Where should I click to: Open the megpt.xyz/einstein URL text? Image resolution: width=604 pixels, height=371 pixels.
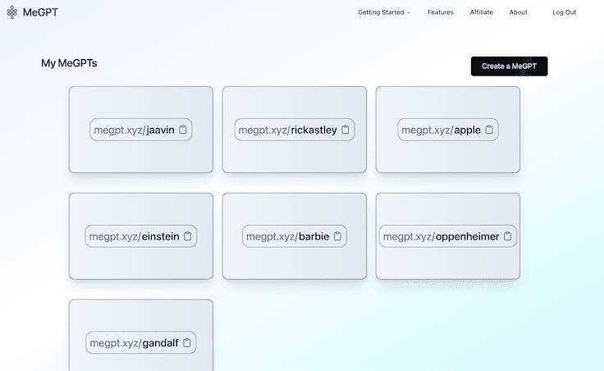(135, 236)
